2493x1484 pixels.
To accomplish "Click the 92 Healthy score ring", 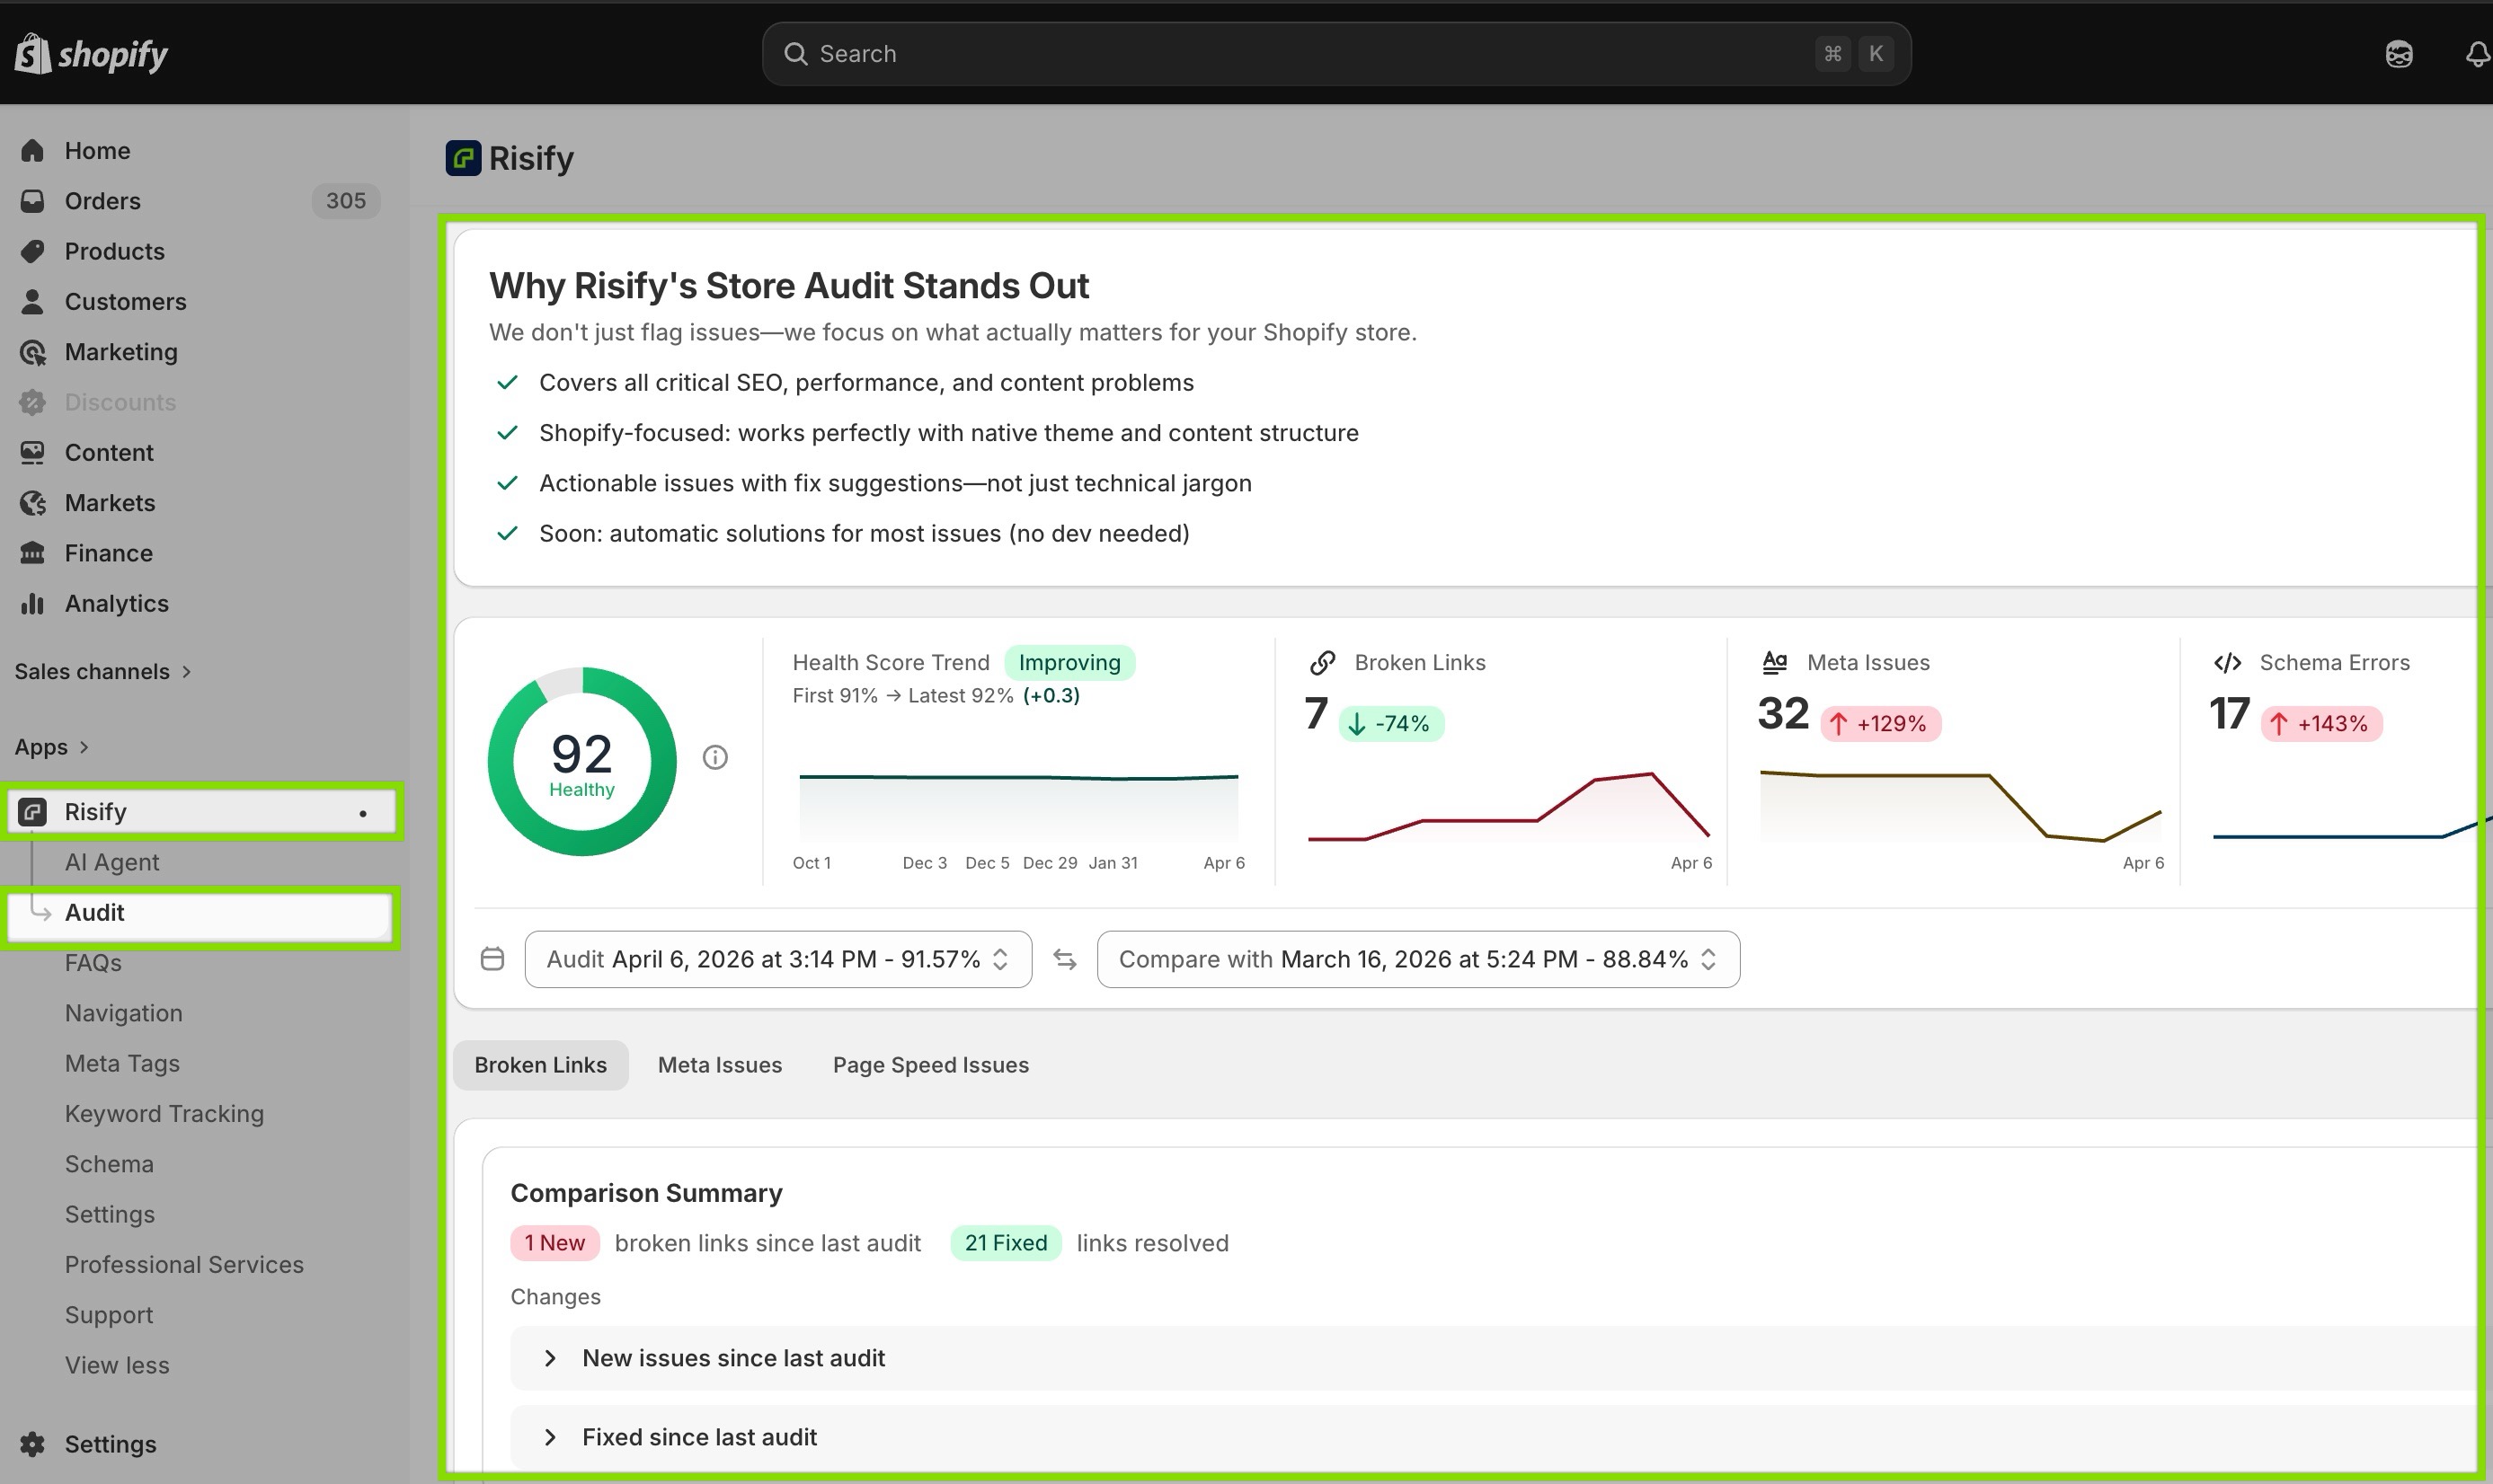I will click(582, 761).
